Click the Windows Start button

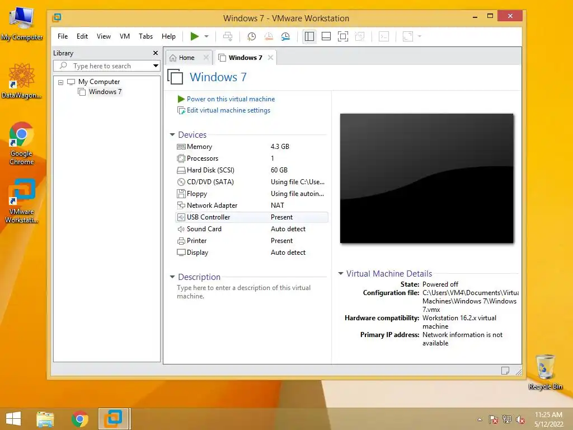point(13,419)
